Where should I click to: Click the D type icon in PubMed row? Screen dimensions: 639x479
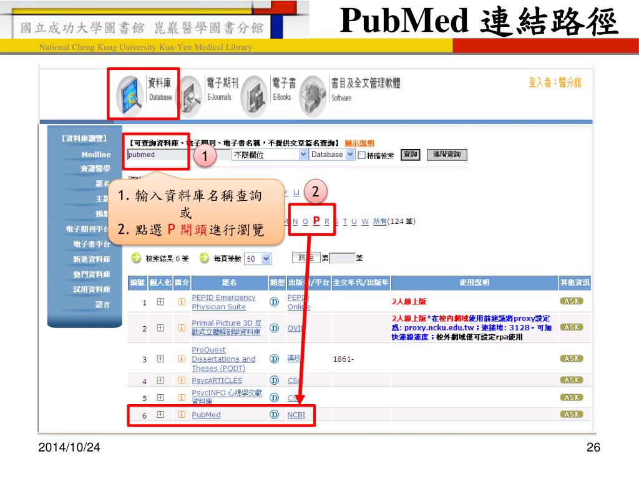[x=275, y=415]
